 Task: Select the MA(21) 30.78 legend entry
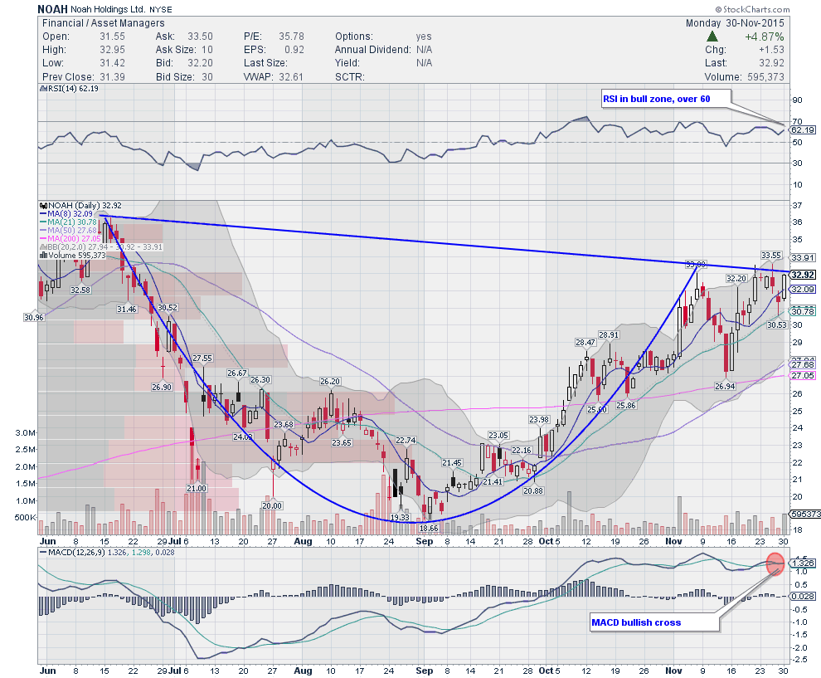68,222
